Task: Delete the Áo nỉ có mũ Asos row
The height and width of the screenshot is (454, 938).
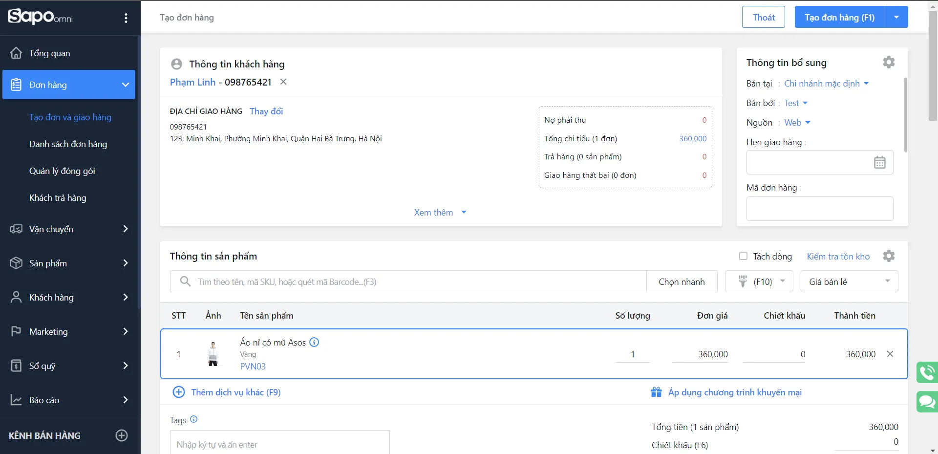Action: (890, 354)
